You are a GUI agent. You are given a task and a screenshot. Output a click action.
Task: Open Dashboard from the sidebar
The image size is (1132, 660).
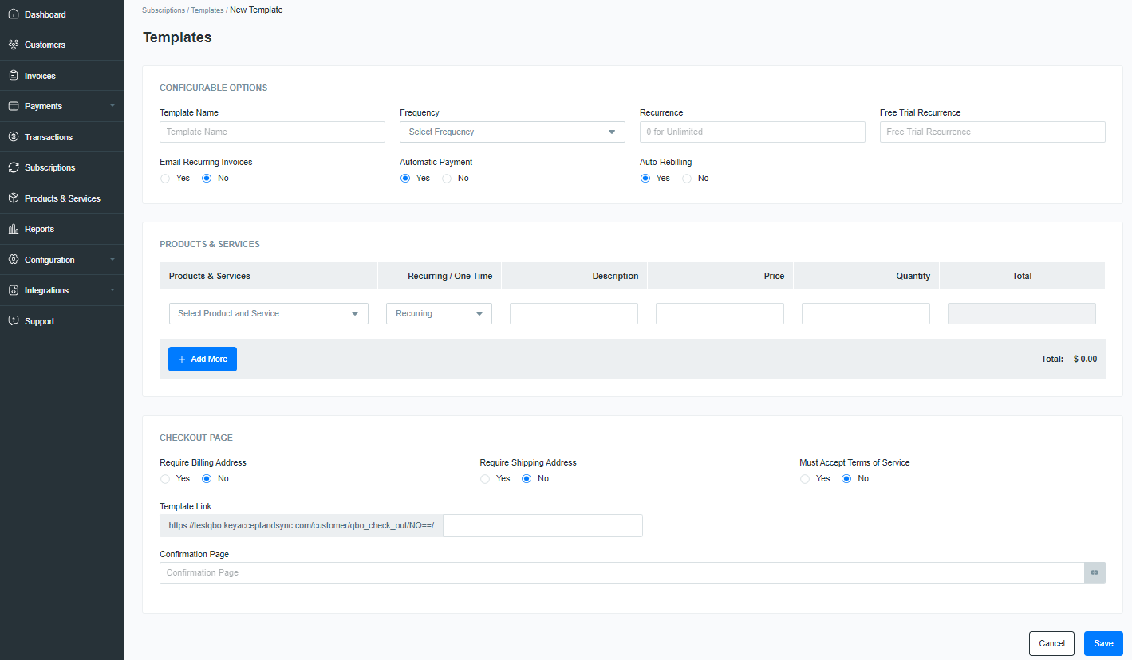pyautogui.click(x=62, y=14)
